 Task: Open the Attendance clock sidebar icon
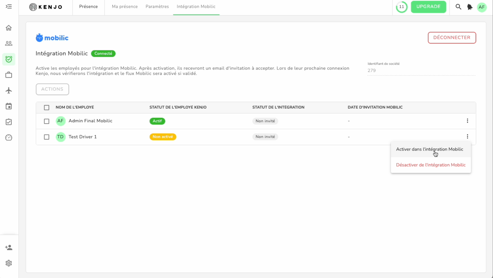pos(9,59)
